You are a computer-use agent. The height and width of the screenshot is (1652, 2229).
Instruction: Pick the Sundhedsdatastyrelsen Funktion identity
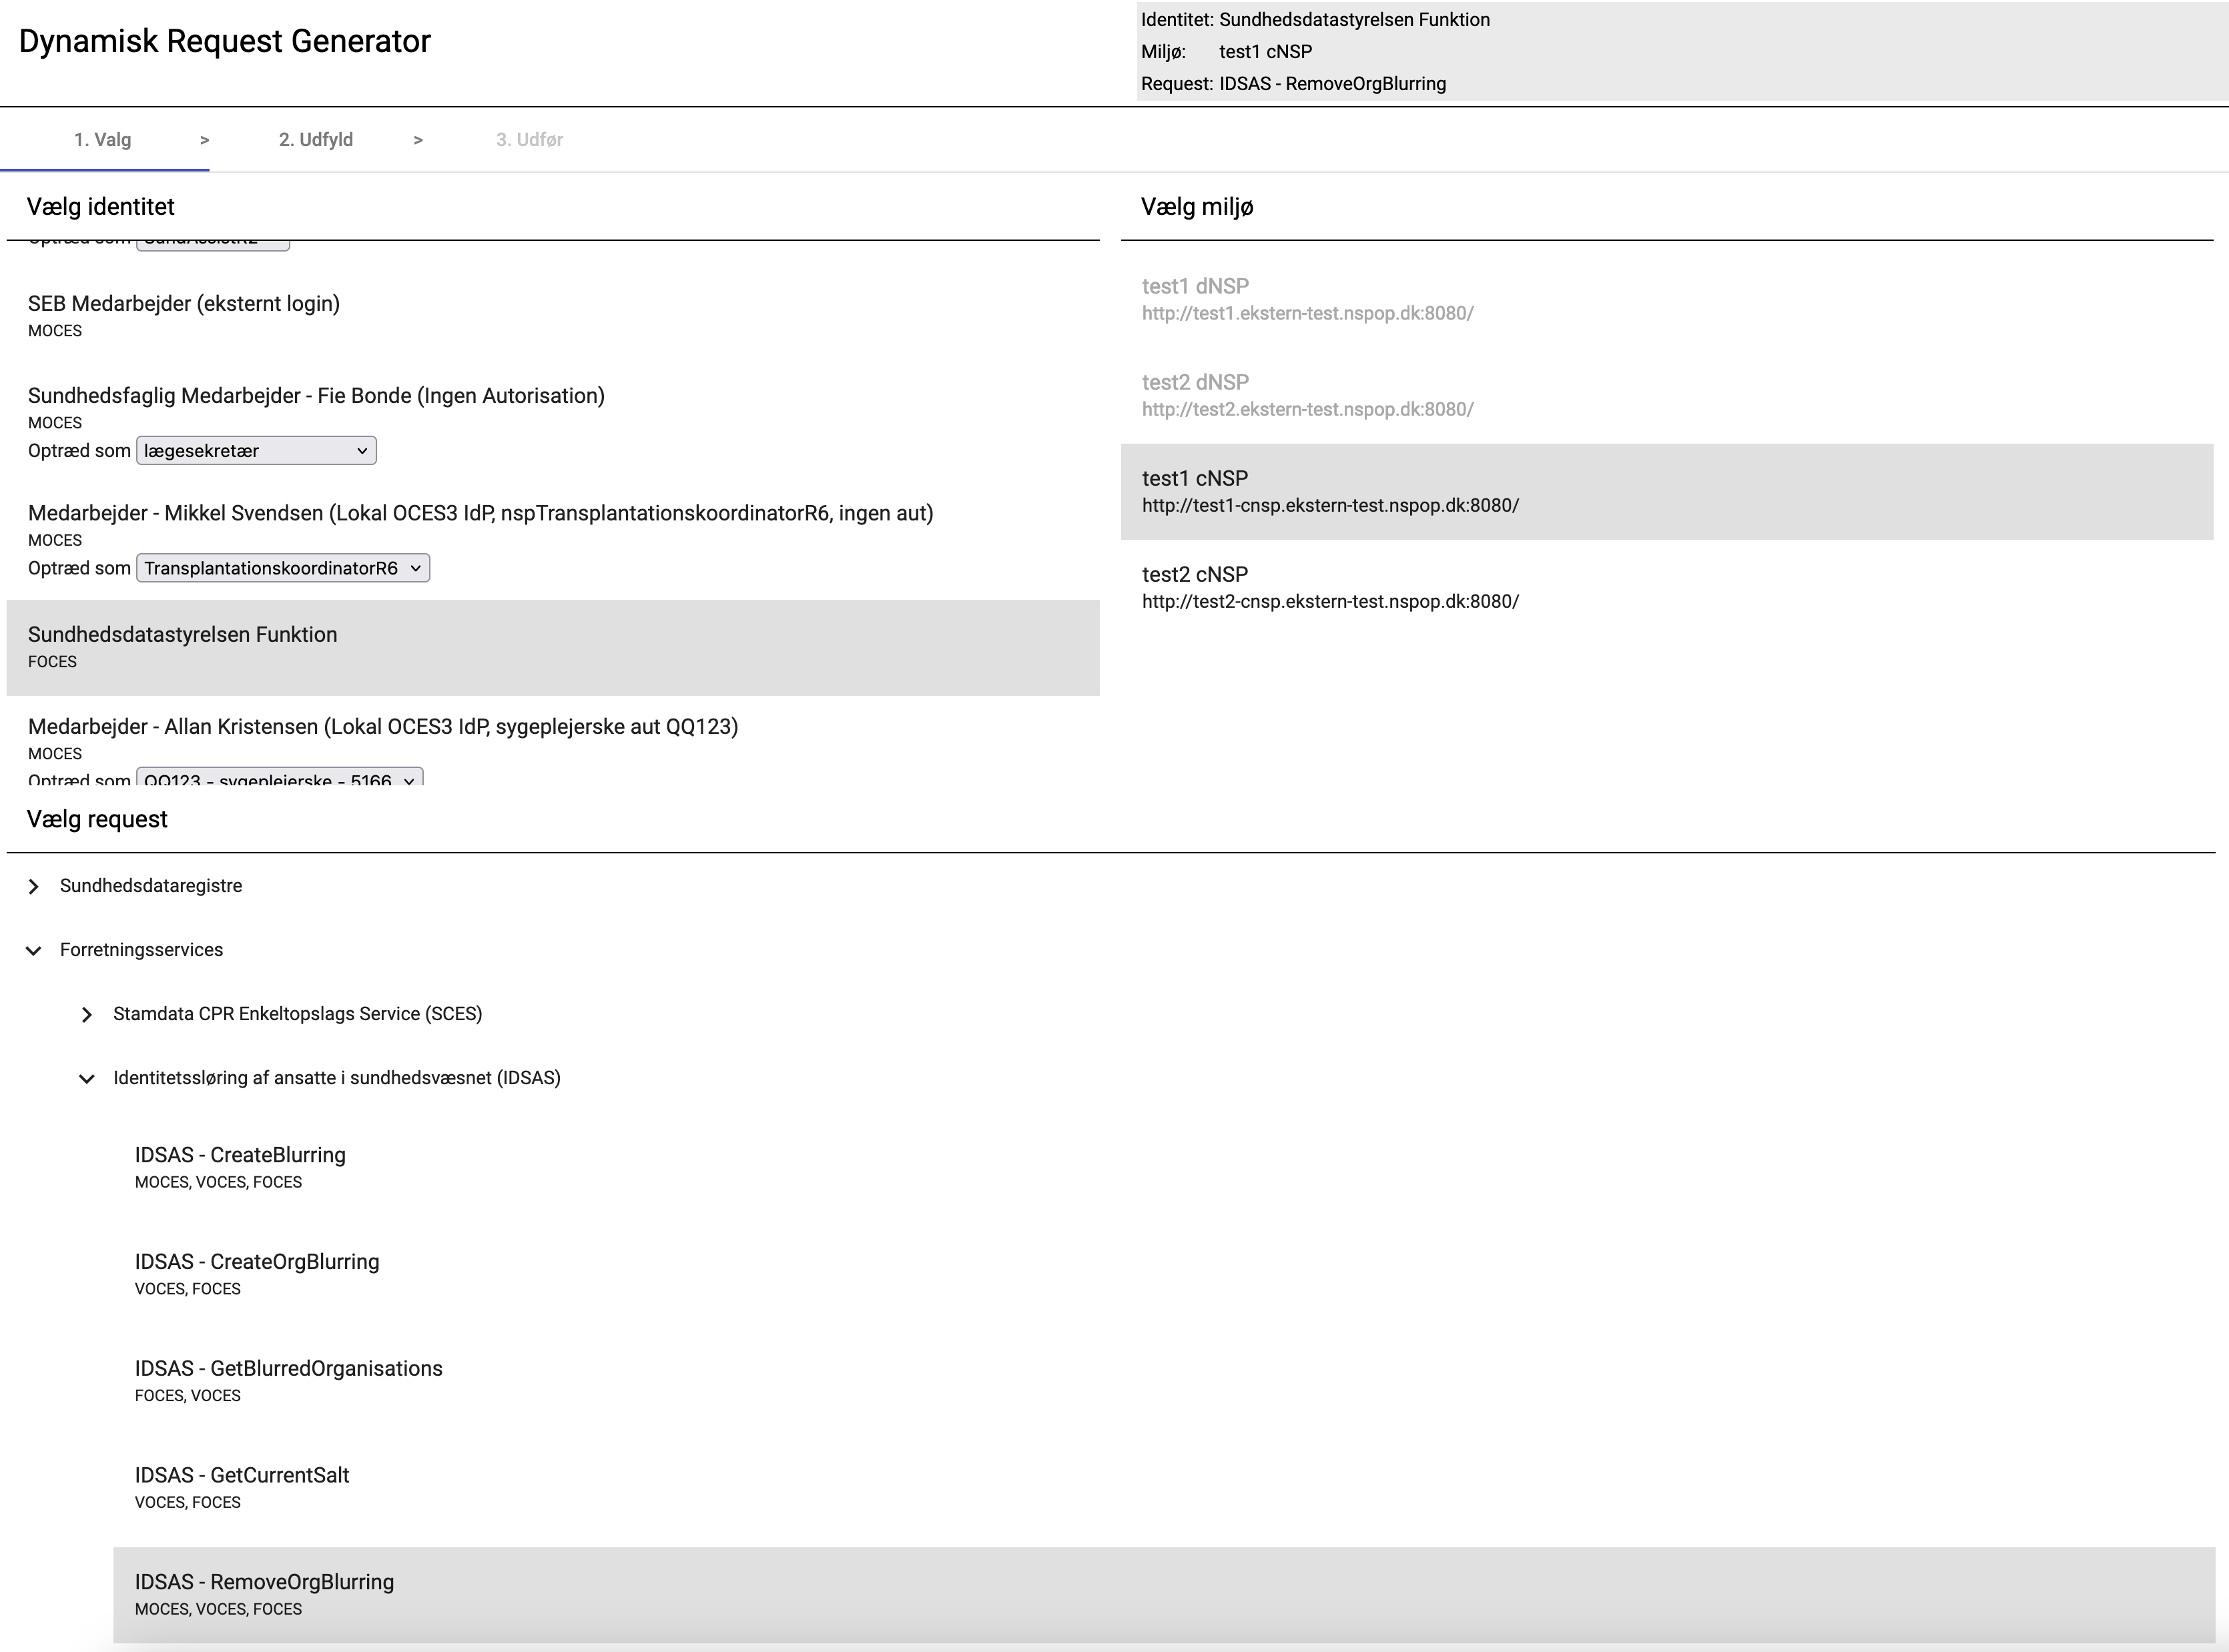pos(183,635)
